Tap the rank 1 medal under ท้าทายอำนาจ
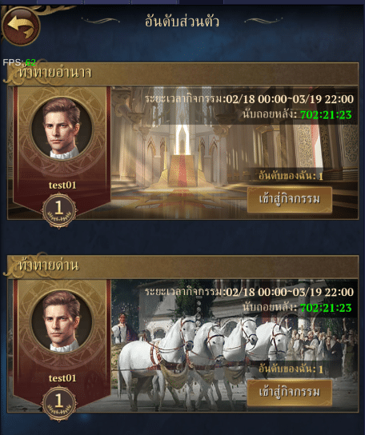 pos(59,210)
